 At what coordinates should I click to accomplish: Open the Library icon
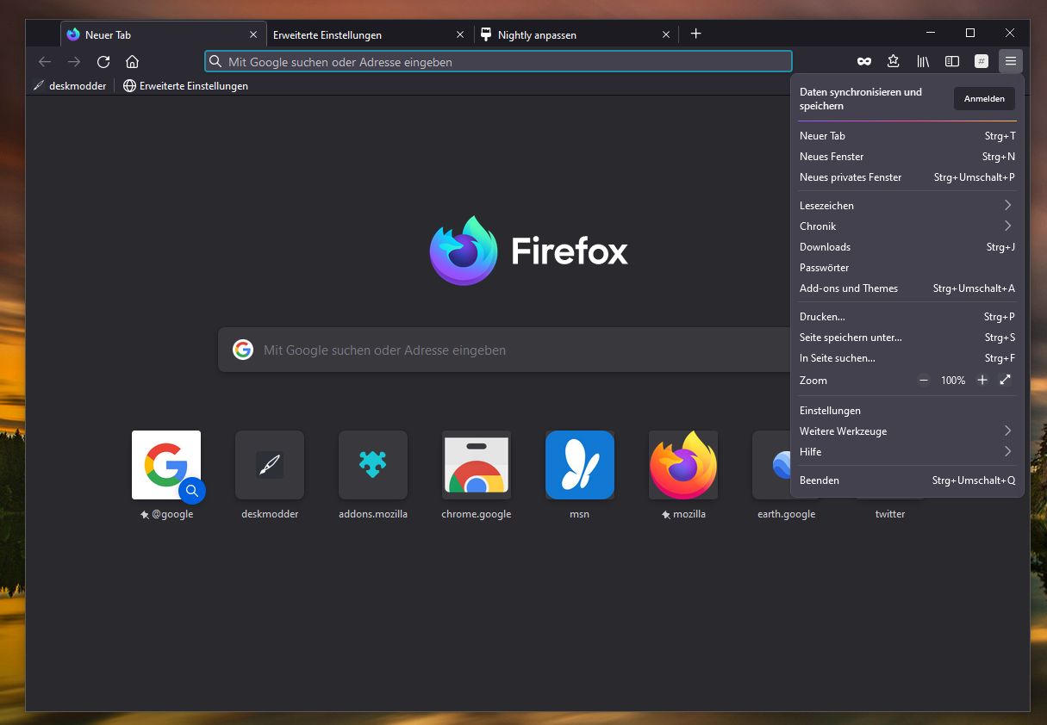[x=923, y=61]
